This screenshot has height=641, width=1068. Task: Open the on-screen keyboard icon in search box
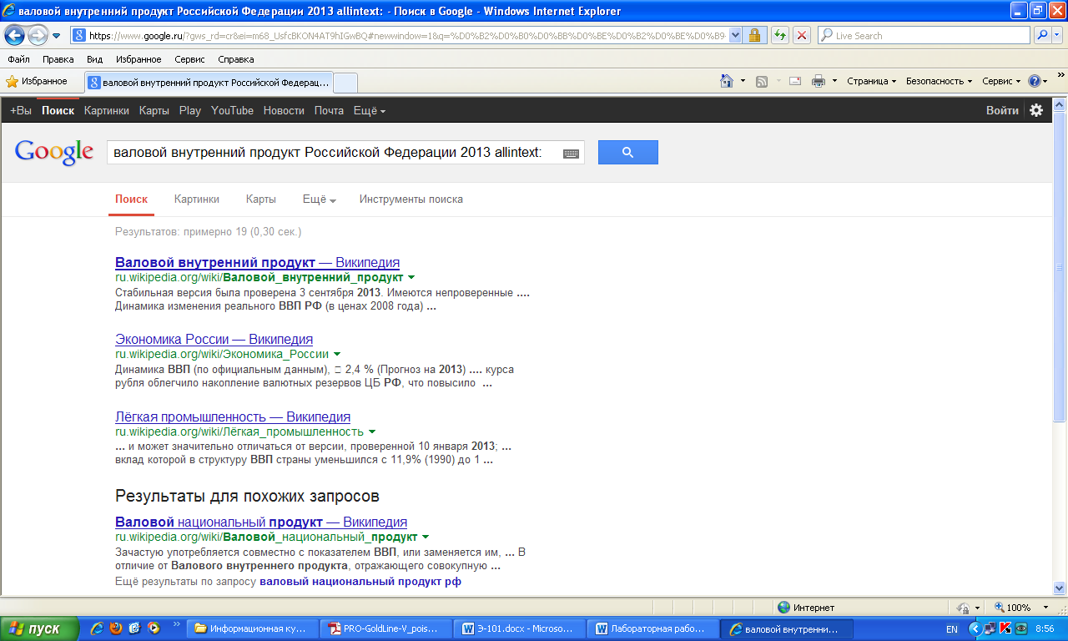coord(571,154)
